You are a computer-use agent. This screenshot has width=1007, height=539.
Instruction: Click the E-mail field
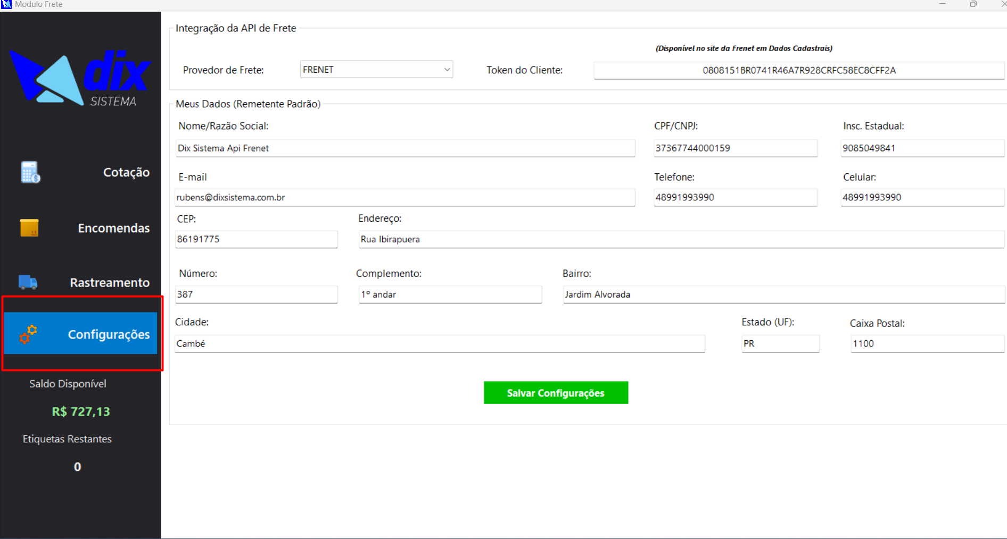point(405,197)
